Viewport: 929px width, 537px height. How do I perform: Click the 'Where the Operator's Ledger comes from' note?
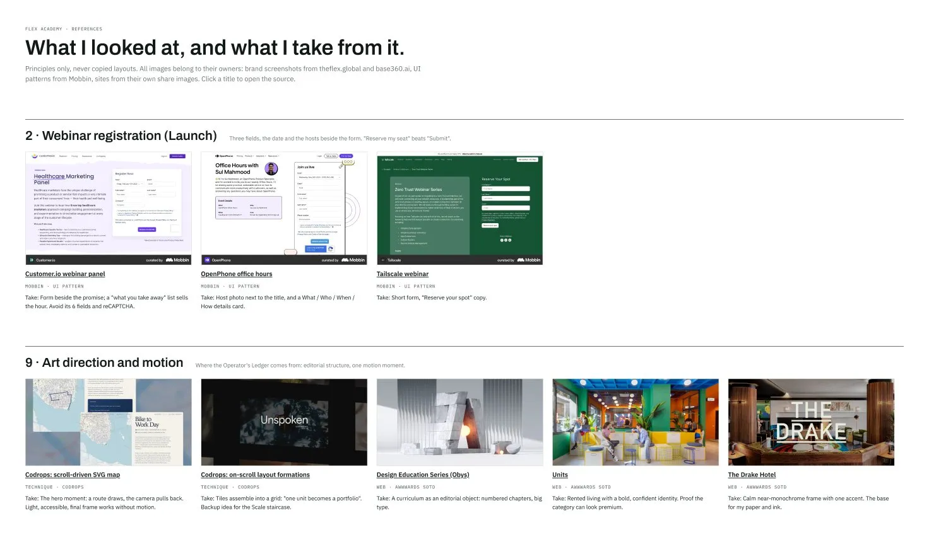(x=300, y=366)
